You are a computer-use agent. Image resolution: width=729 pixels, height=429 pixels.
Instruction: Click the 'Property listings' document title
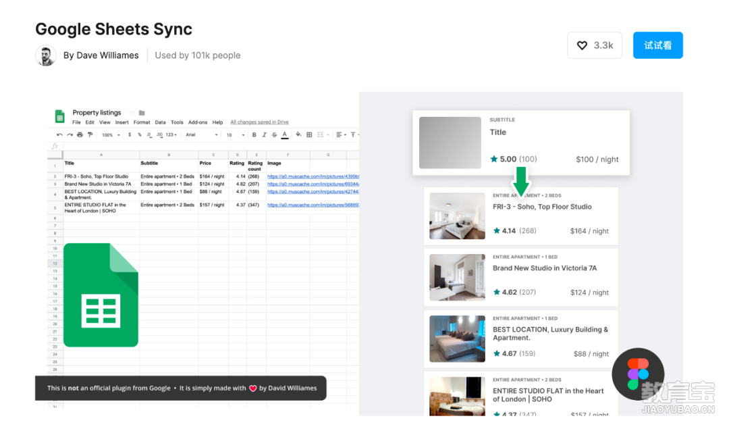pos(97,113)
